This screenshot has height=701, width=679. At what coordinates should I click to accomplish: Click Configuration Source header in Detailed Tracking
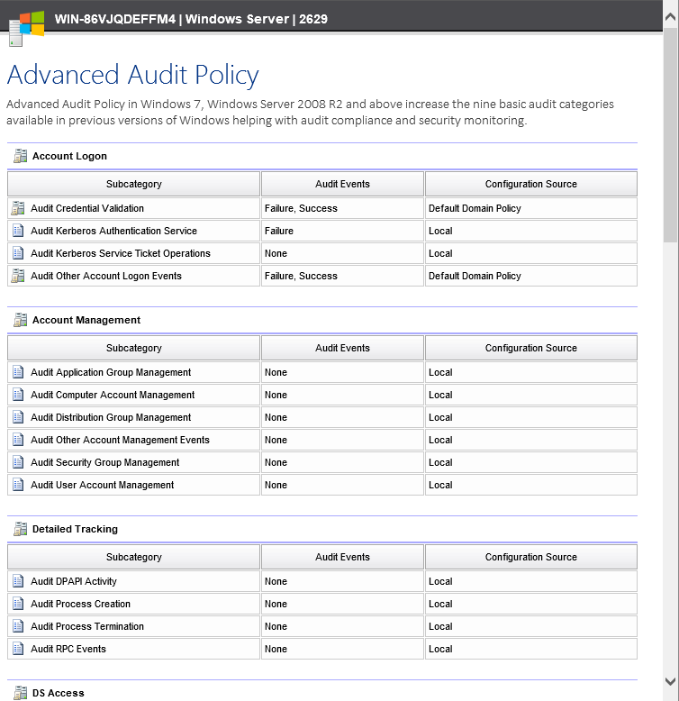point(530,557)
